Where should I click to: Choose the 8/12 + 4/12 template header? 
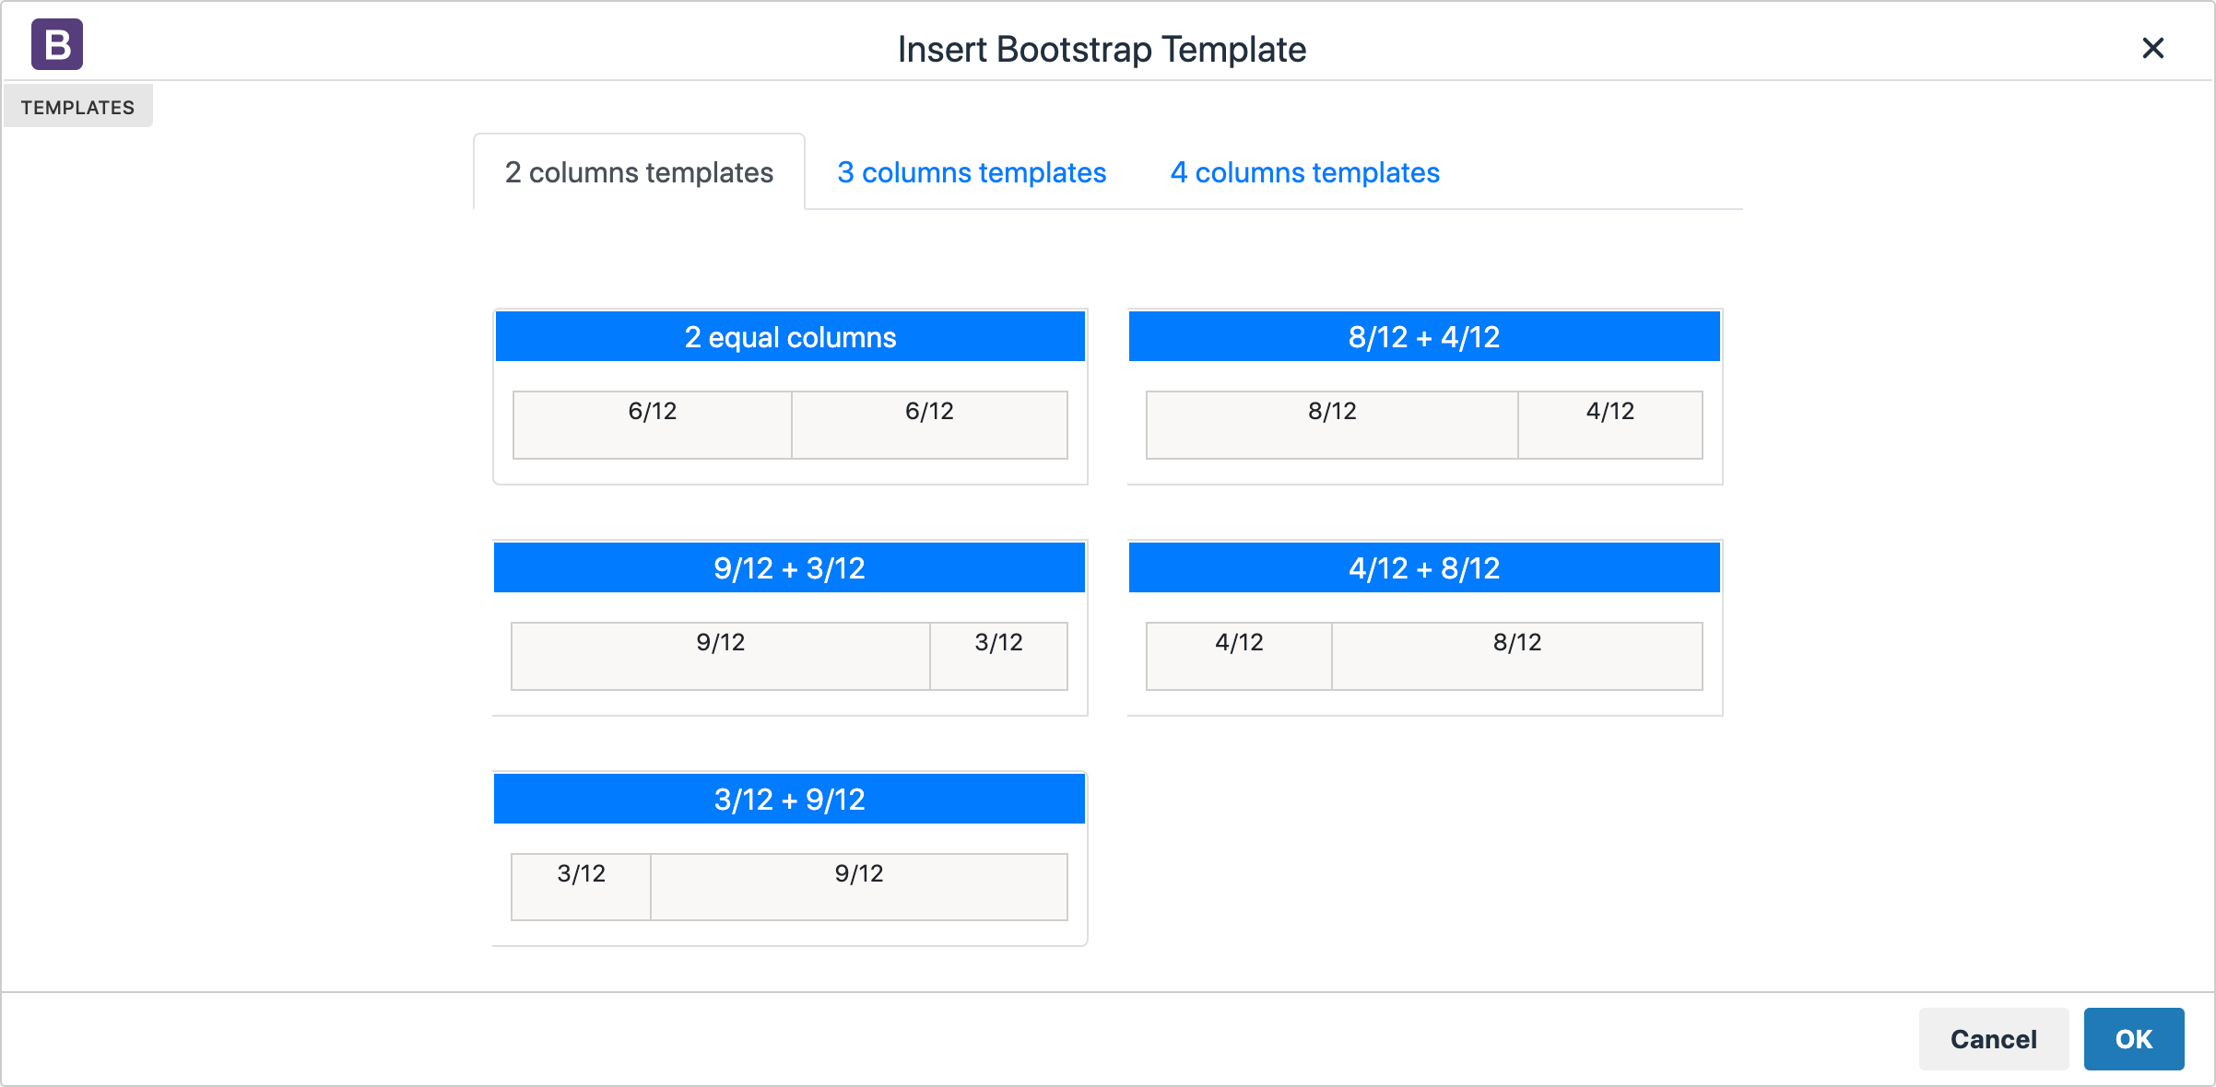1424,336
